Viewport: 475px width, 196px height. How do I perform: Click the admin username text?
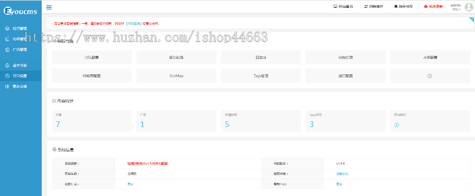(455, 5)
